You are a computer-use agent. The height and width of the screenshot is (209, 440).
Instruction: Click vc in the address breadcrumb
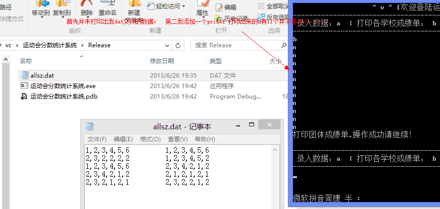[8, 45]
